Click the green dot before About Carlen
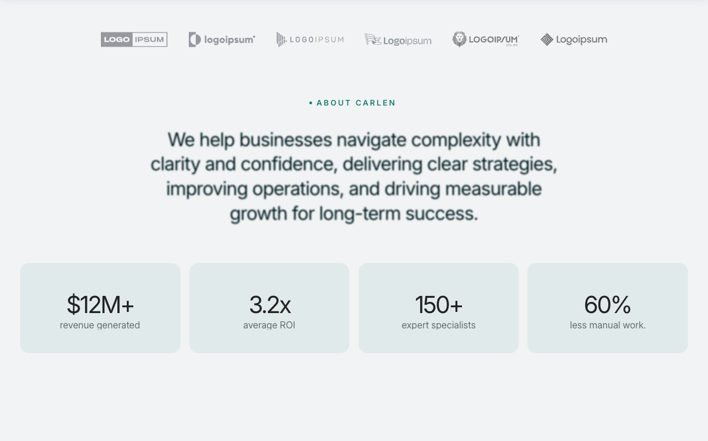This screenshot has height=441, width=708. point(311,103)
